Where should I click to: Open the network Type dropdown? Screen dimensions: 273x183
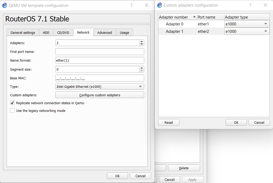pos(99,86)
